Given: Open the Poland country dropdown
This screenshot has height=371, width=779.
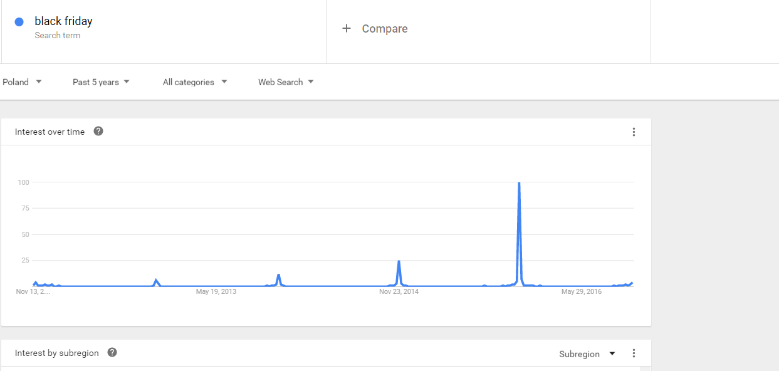Looking at the screenshot, I should pos(22,82).
